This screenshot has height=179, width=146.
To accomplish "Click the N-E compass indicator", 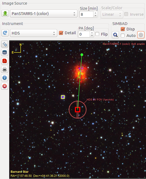I will [17, 49].
